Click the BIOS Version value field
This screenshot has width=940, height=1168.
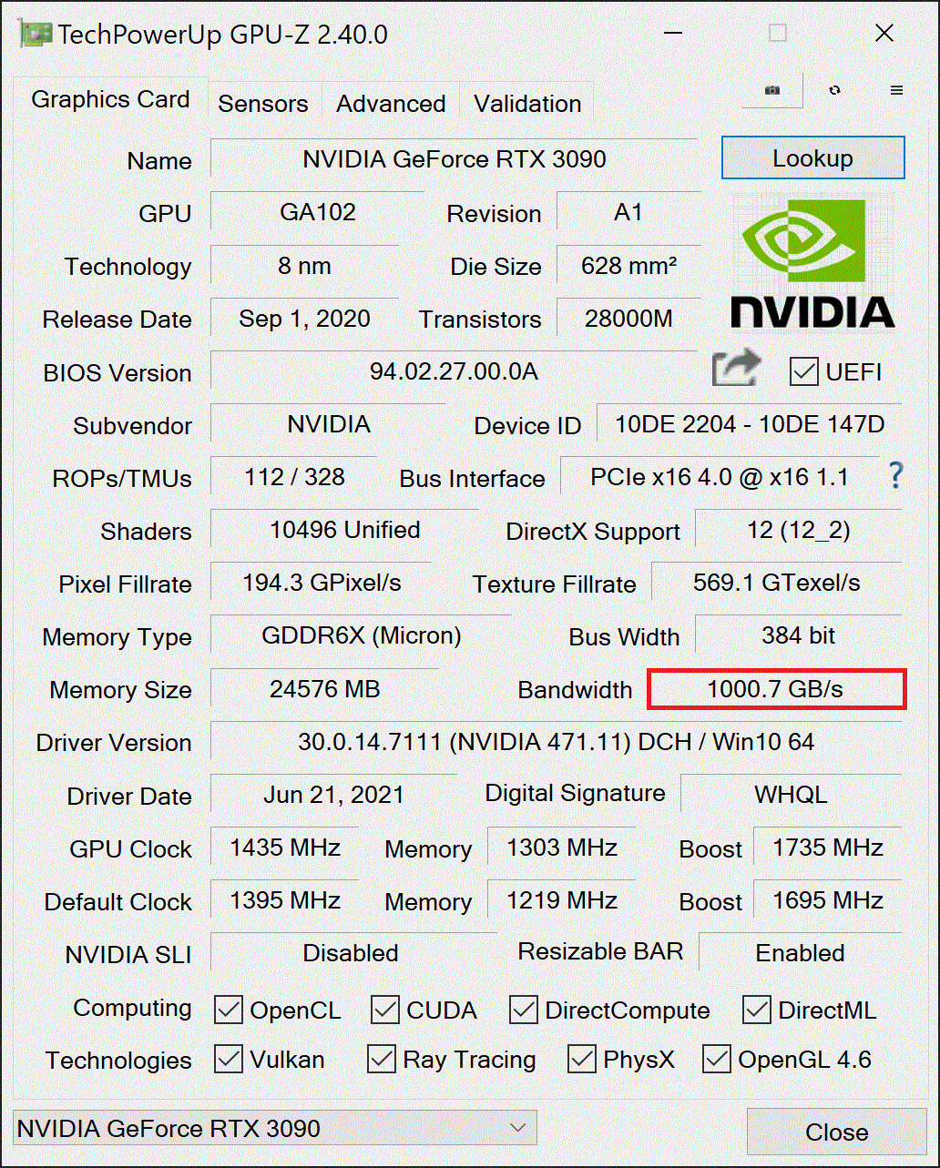(x=454, y=371)
